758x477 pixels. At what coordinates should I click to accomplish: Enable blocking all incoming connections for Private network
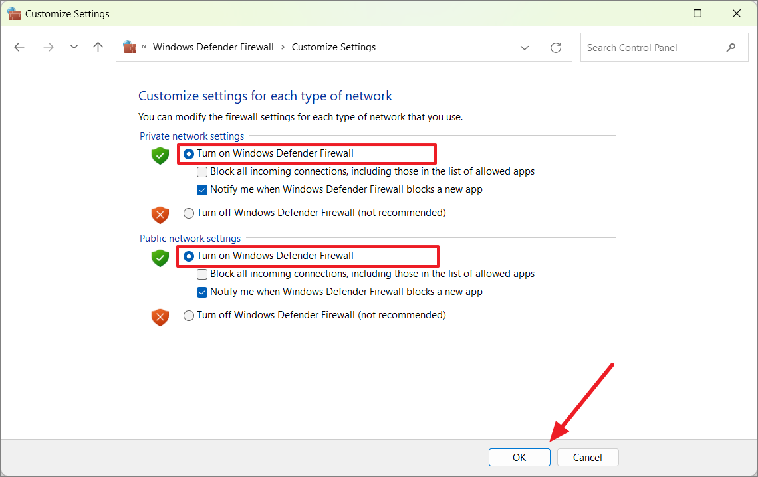pyautogui.click(x=201, y=171)
